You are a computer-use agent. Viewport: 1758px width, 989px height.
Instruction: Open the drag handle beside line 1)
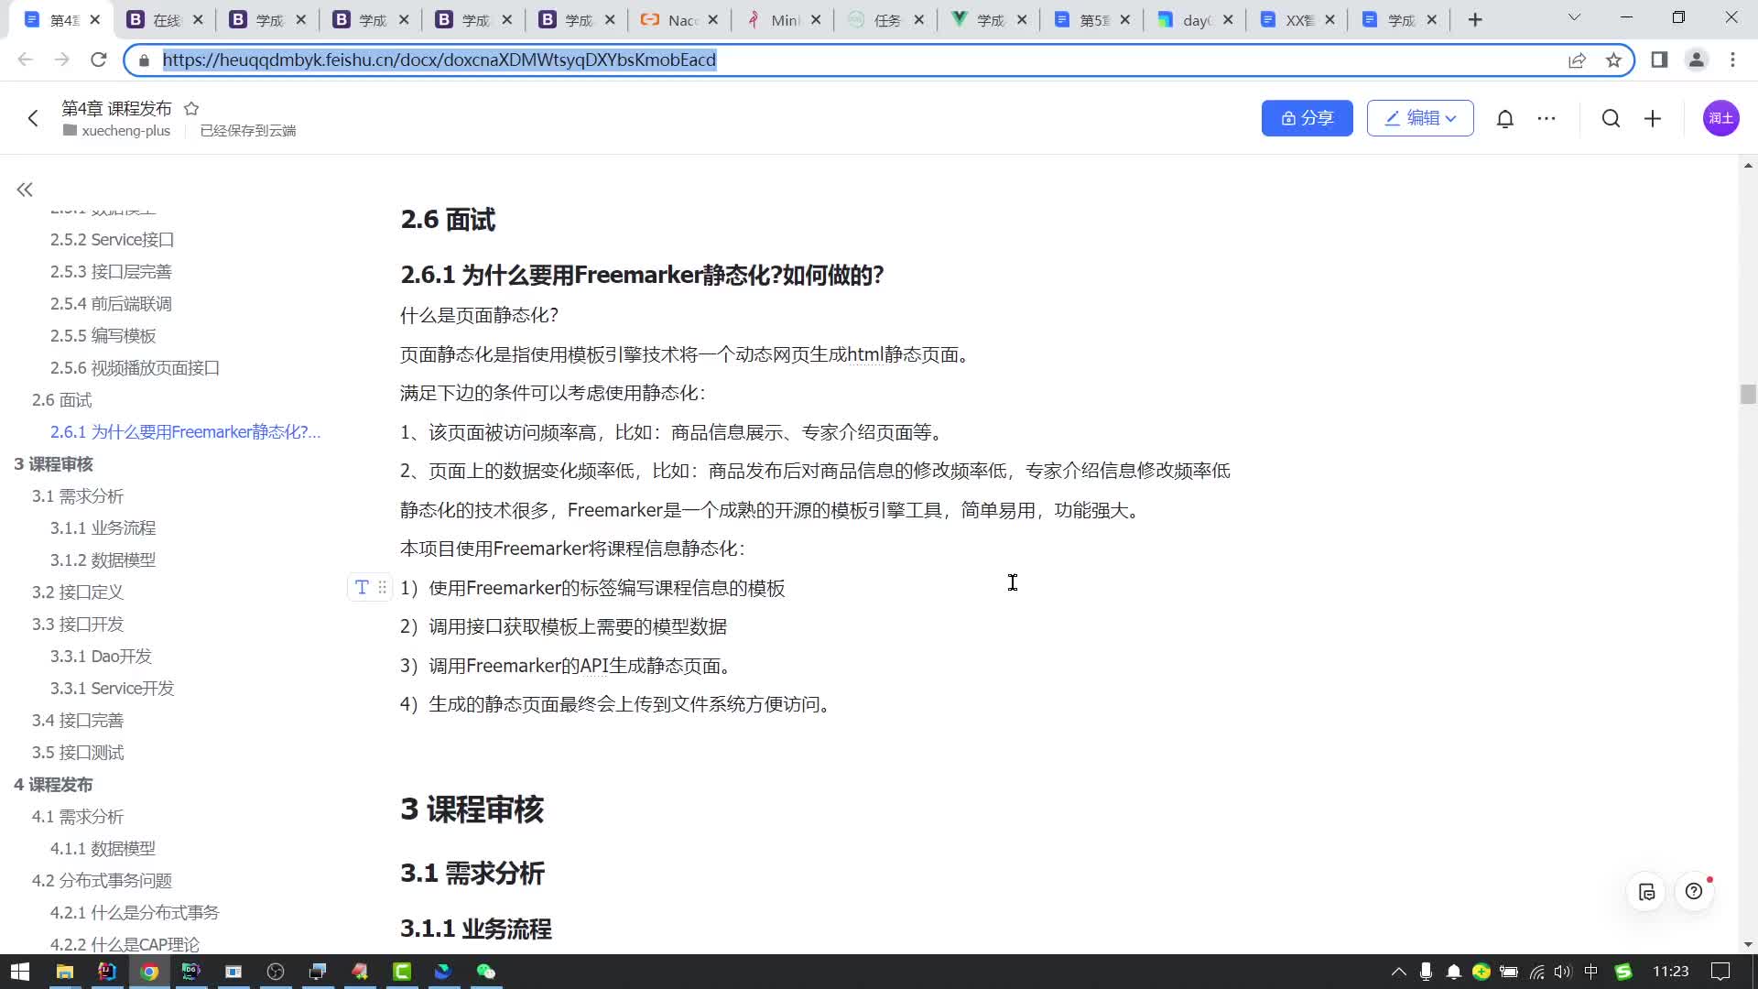(382, 587)
